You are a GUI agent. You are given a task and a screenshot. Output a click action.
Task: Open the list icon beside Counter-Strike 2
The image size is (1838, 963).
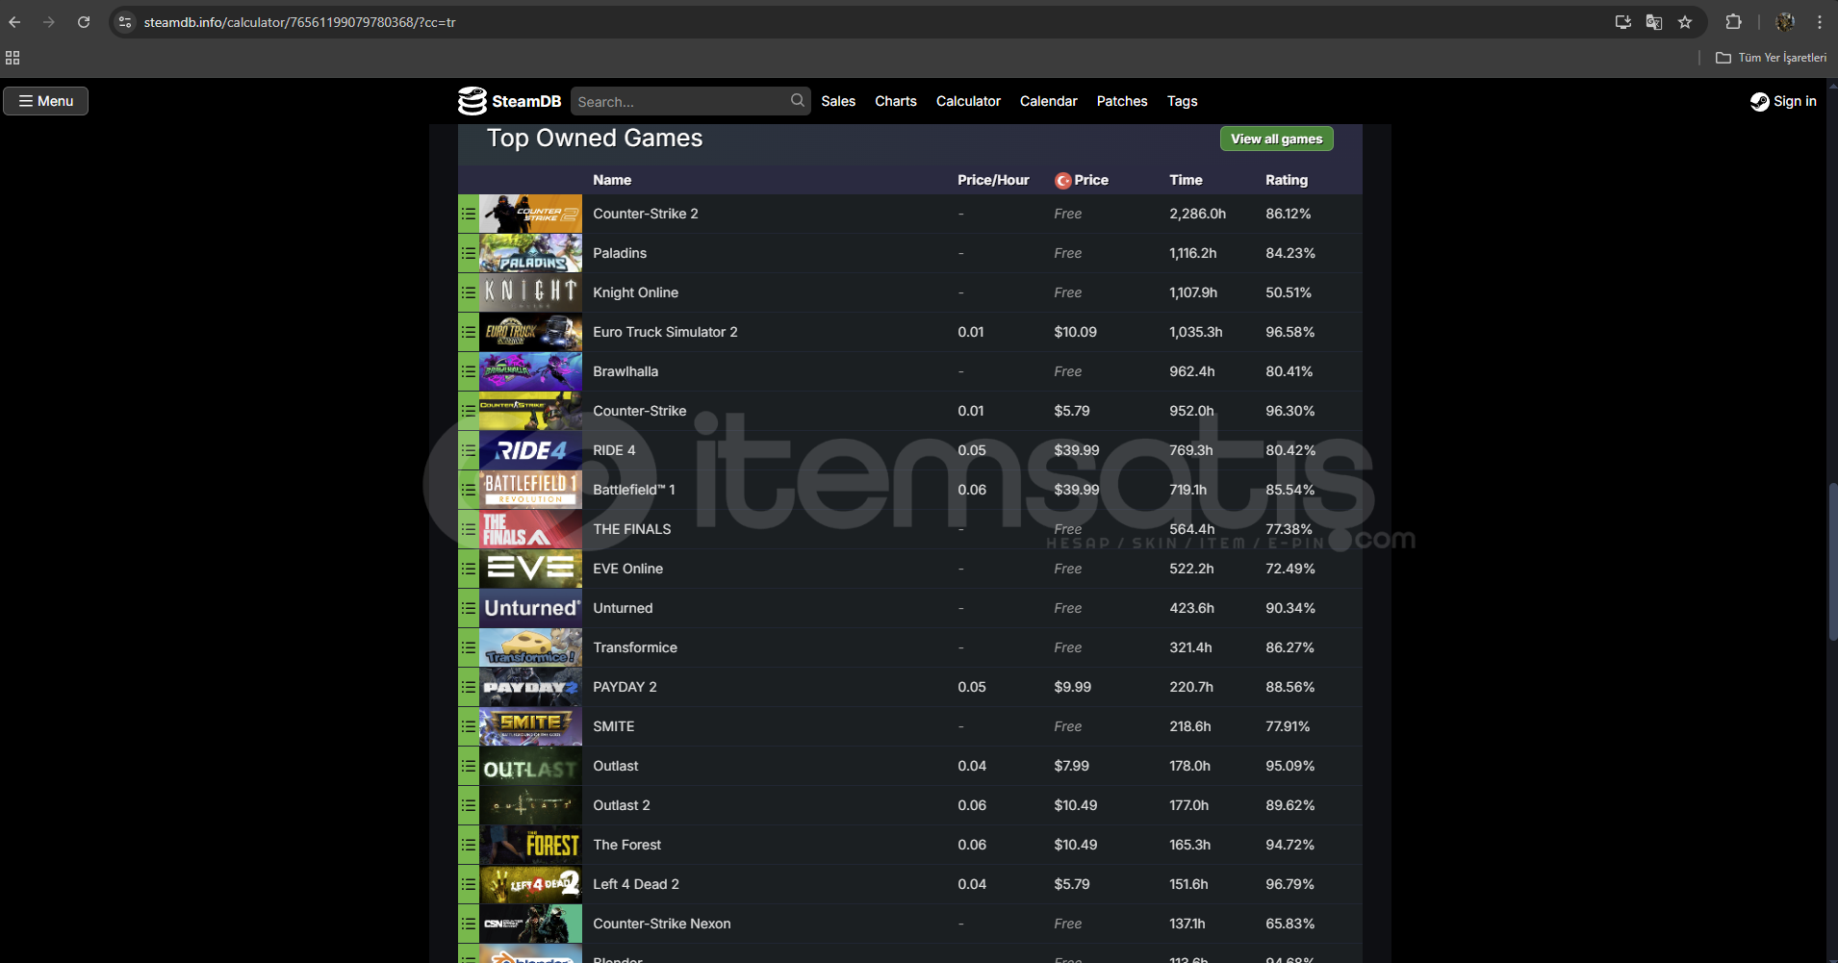pos(469,214)
